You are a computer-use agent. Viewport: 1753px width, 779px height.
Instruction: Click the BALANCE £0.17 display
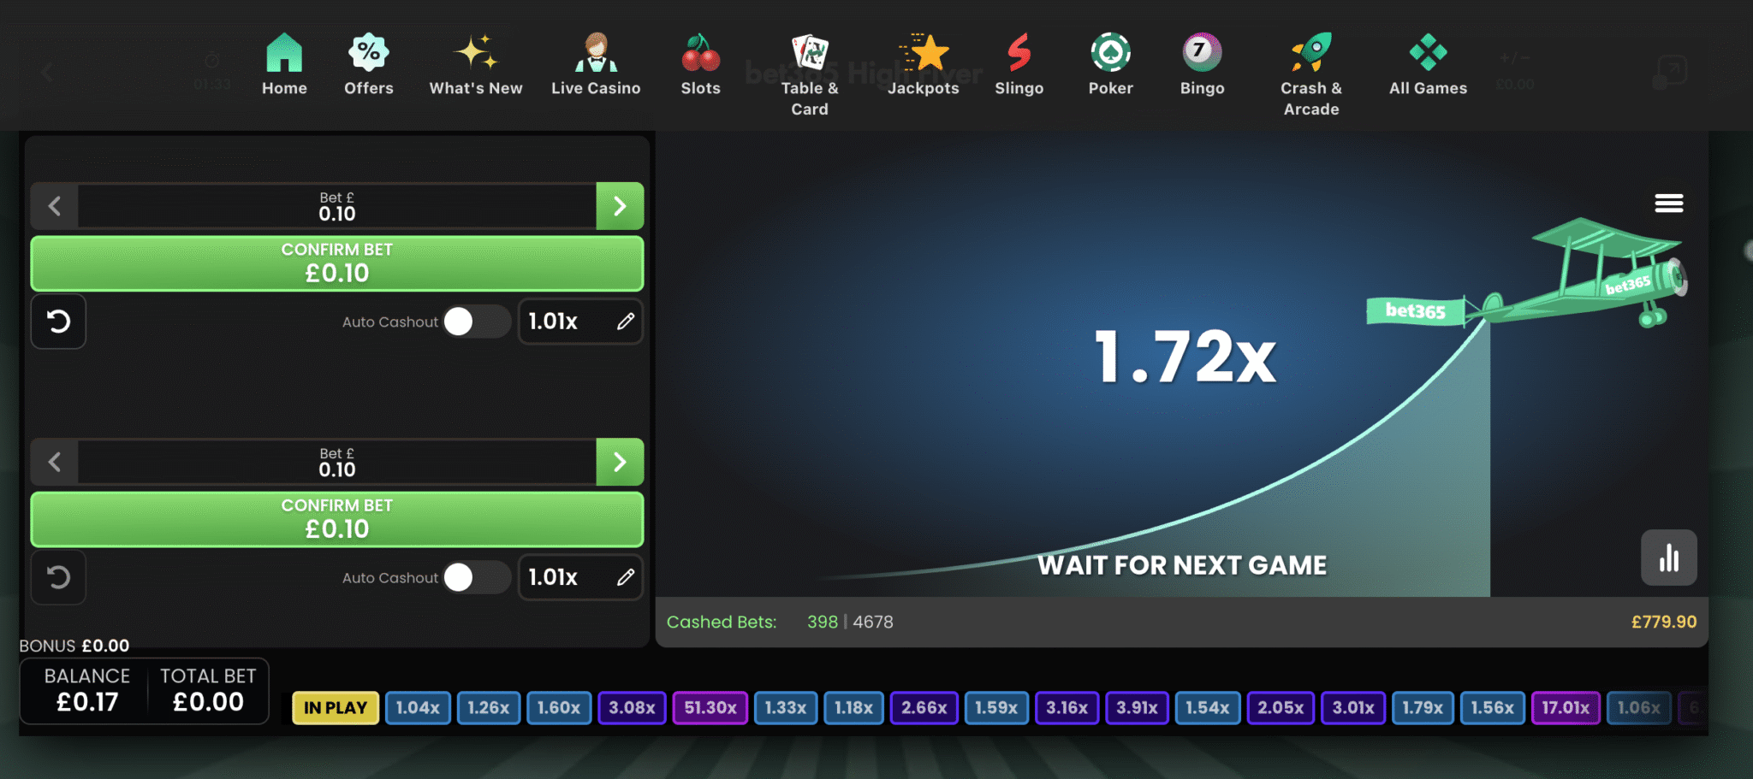(x=87, y=691)
